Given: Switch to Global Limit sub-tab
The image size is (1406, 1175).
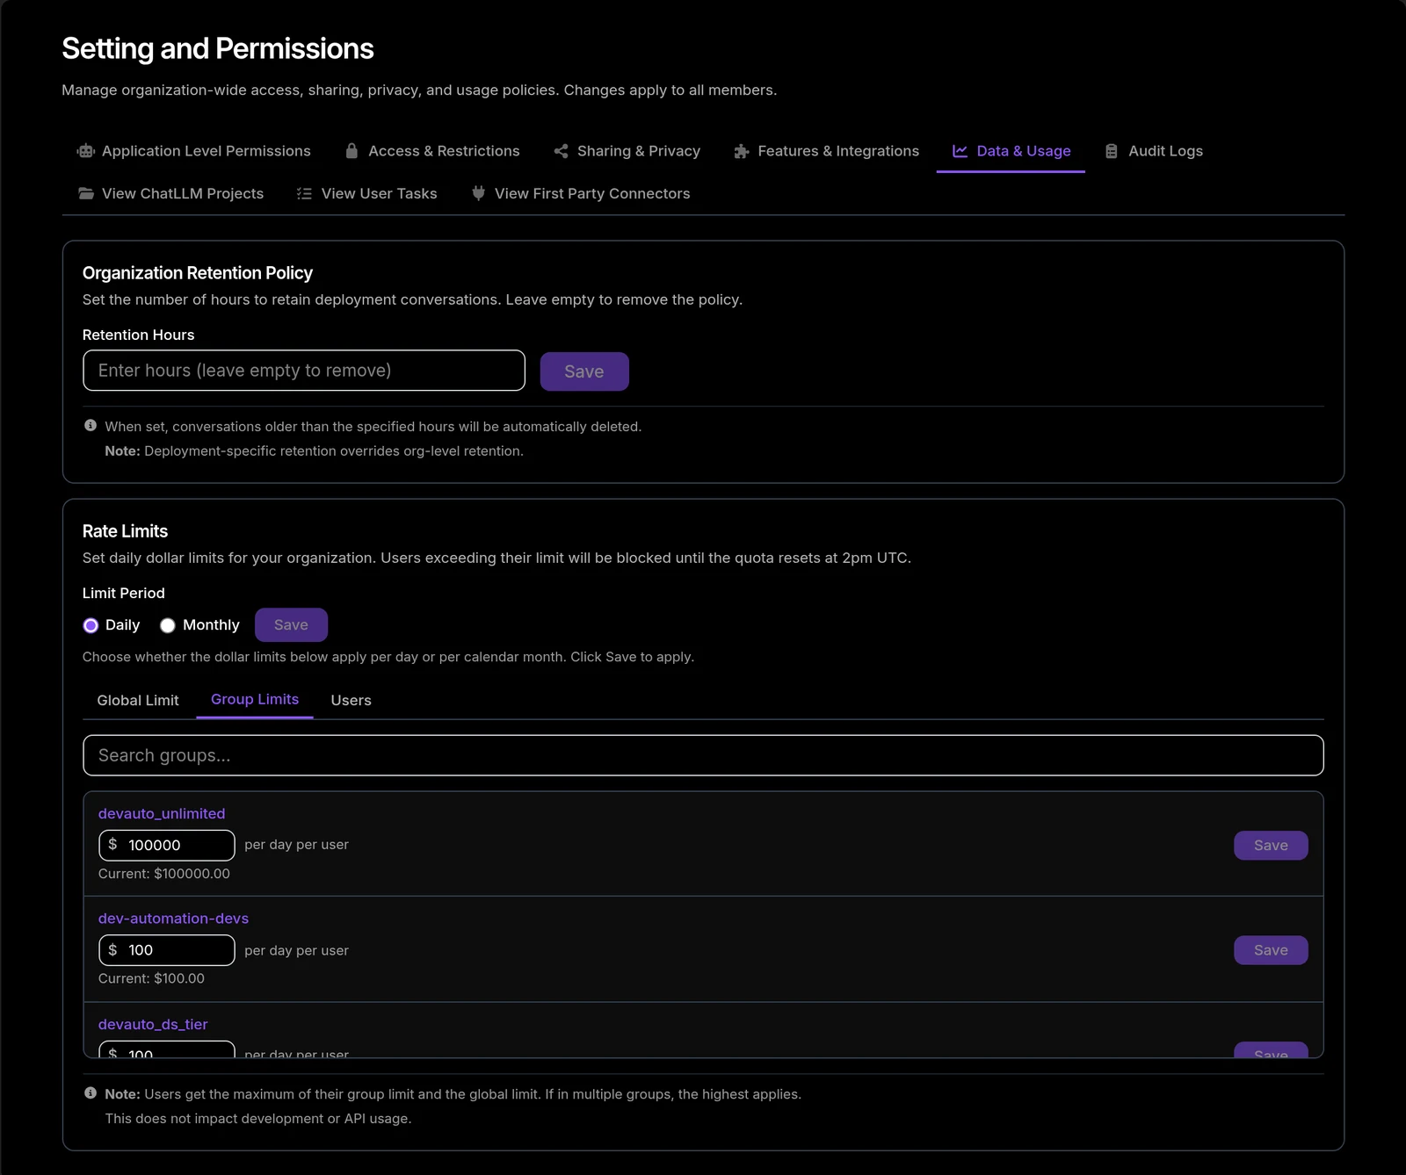Looking at the screenshot, I should (138, 700).
